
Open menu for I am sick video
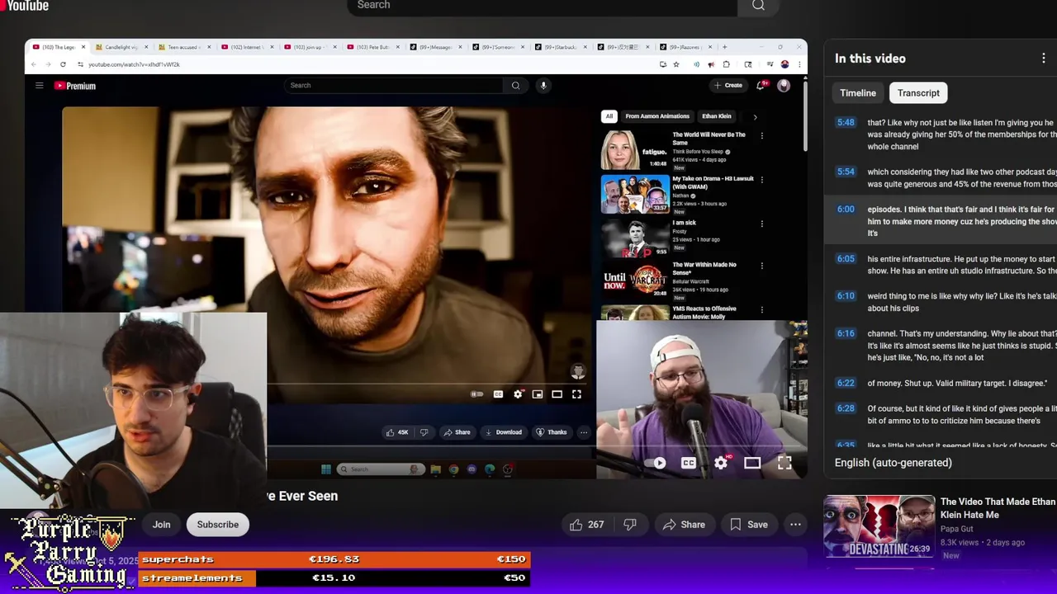point(761,224)
